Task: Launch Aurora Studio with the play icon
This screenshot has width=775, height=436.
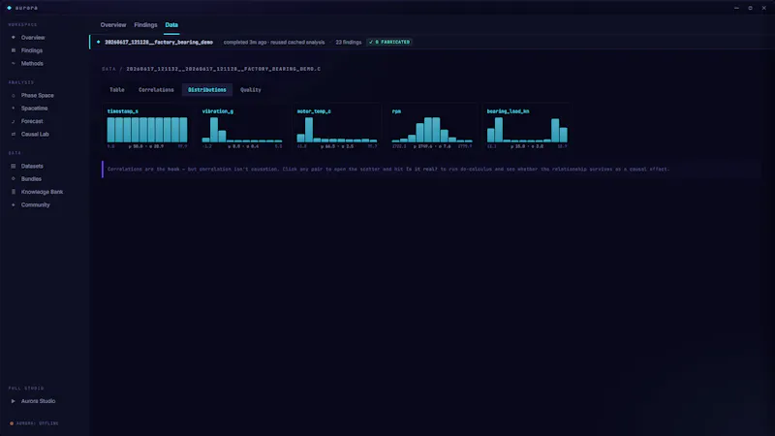Action: (14, 401)
